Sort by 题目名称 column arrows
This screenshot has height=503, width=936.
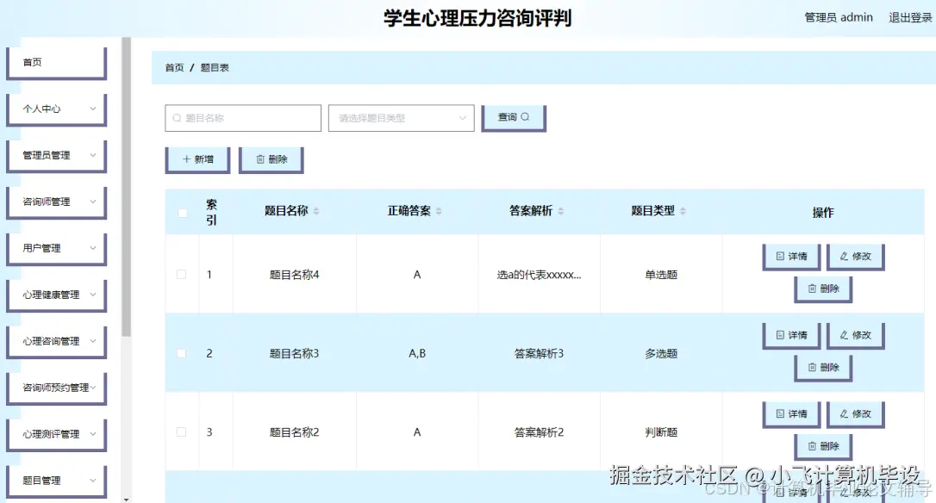(316, 211)
